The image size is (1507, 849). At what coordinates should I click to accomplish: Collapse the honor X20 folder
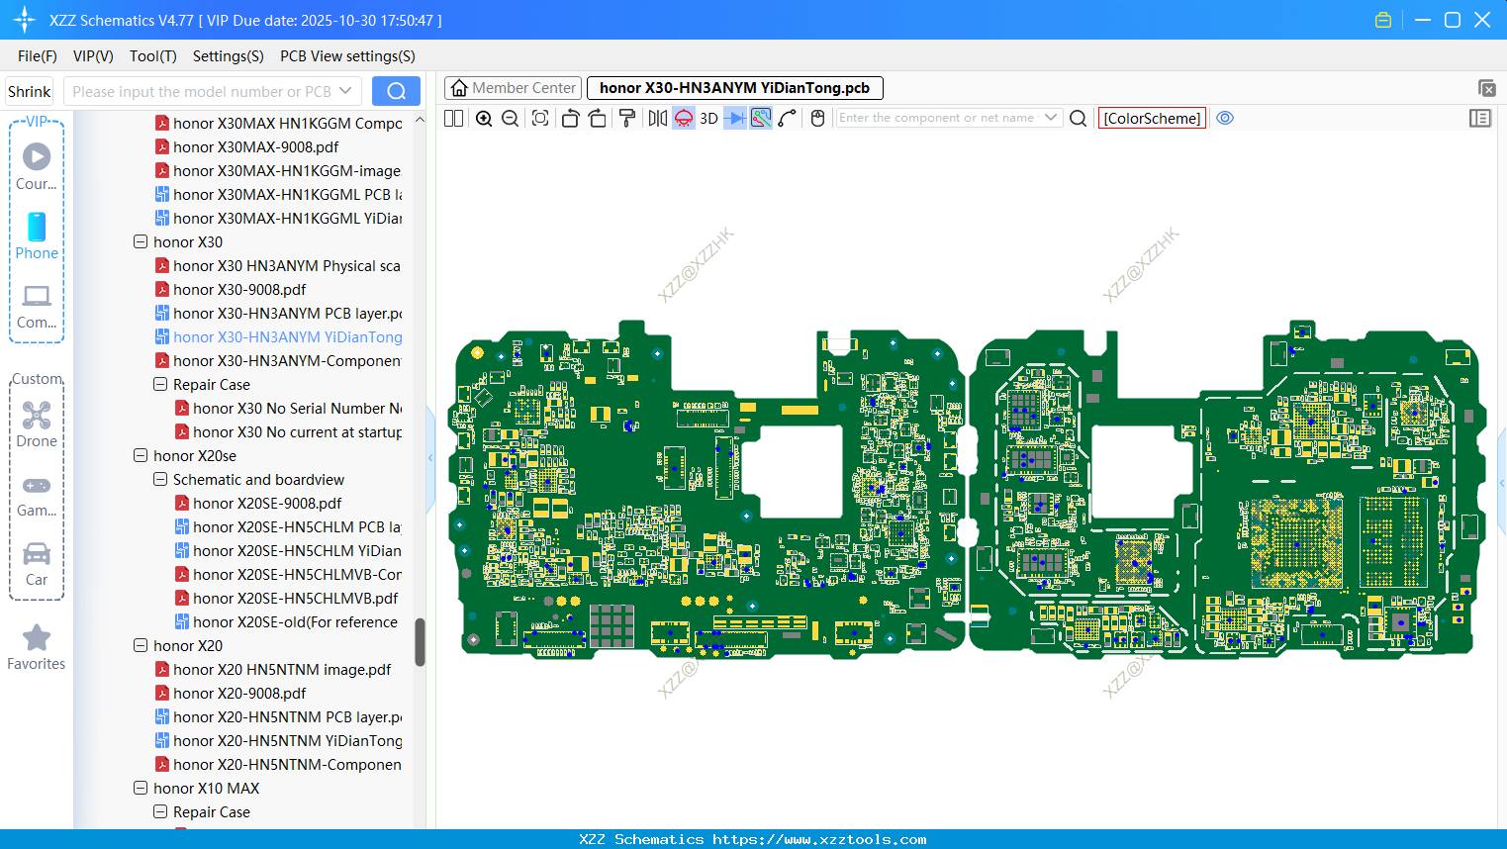pos(141,645)
